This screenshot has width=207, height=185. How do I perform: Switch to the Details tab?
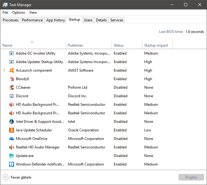pyautogui.click(x=101, y=20)
